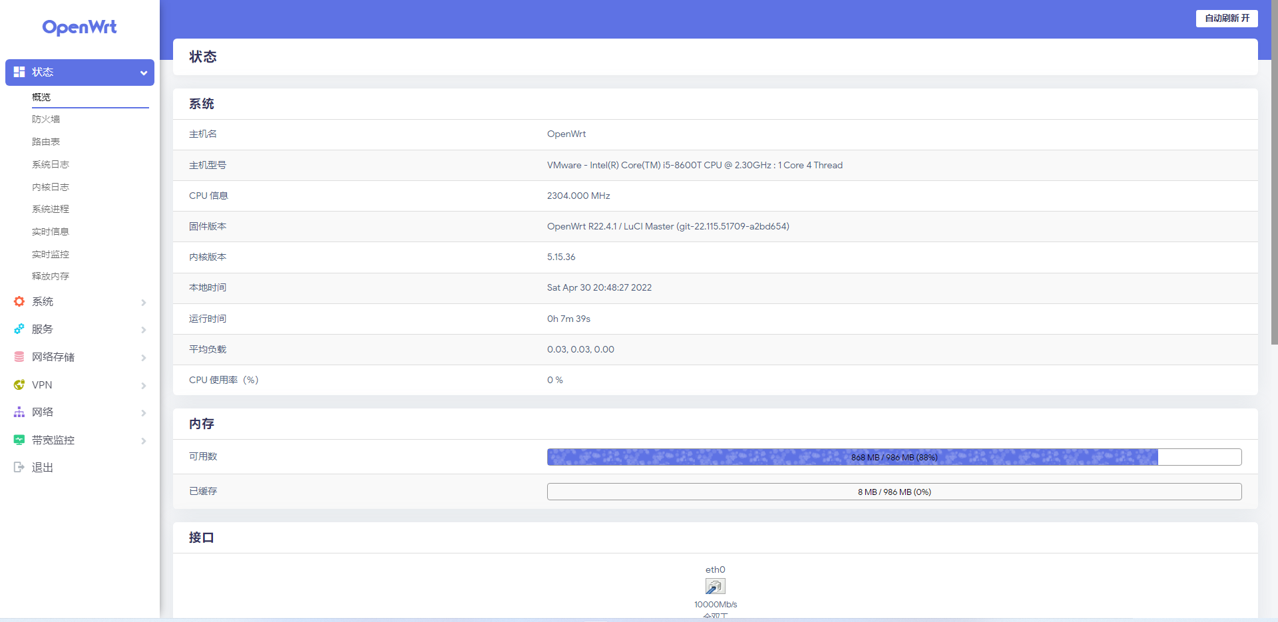The image size is (1278, 622).
Task: Toggle the 自动刷新 开 auto-refresh button
Action: point(1227,18)
